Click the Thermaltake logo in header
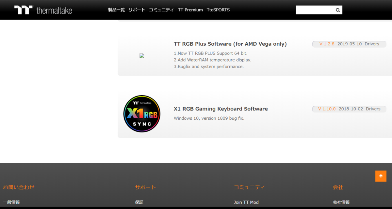This screenshot has width=392, height=209. (x=43, y=10)
